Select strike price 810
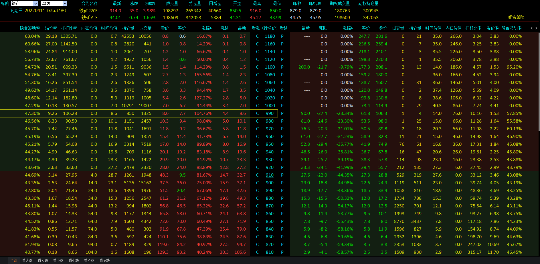 (270, 252)
